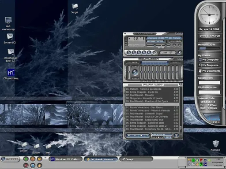The image size is (226, 169).
Task: Click the green circle tray icon
Action: point(193,160)
